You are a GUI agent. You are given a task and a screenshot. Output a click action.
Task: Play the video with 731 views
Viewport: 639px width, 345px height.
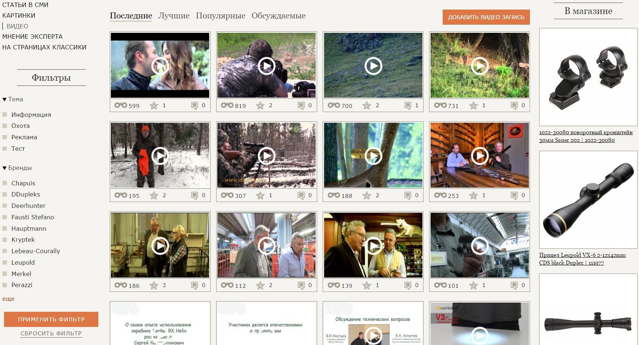[x=480, y=66]
